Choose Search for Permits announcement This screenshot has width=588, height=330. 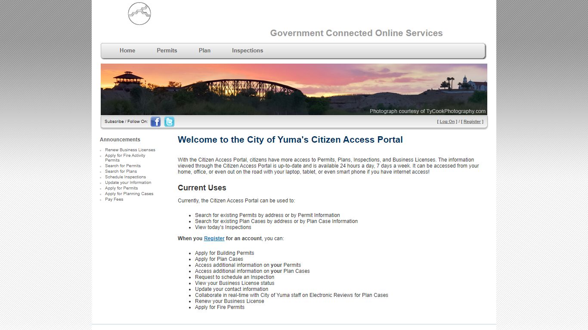tap(123, 166)
